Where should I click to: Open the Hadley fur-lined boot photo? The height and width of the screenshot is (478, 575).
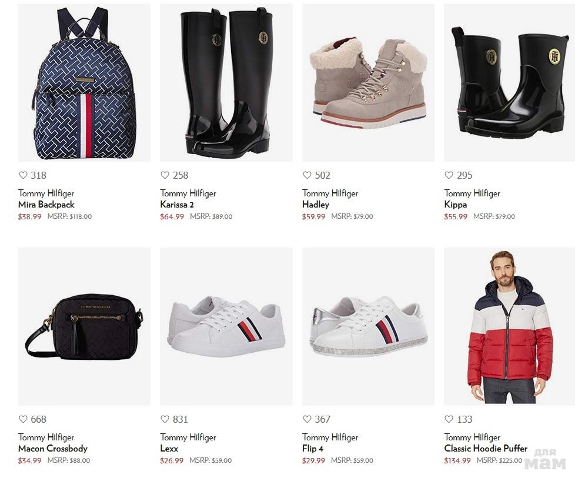[368, 82]
